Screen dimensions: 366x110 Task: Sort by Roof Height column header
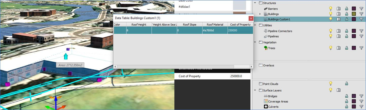click(139, 24)
